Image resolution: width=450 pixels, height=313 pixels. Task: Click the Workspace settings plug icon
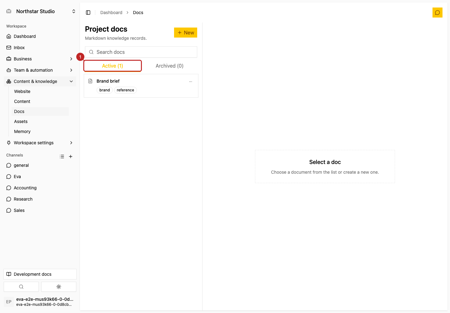coord(9,143)
